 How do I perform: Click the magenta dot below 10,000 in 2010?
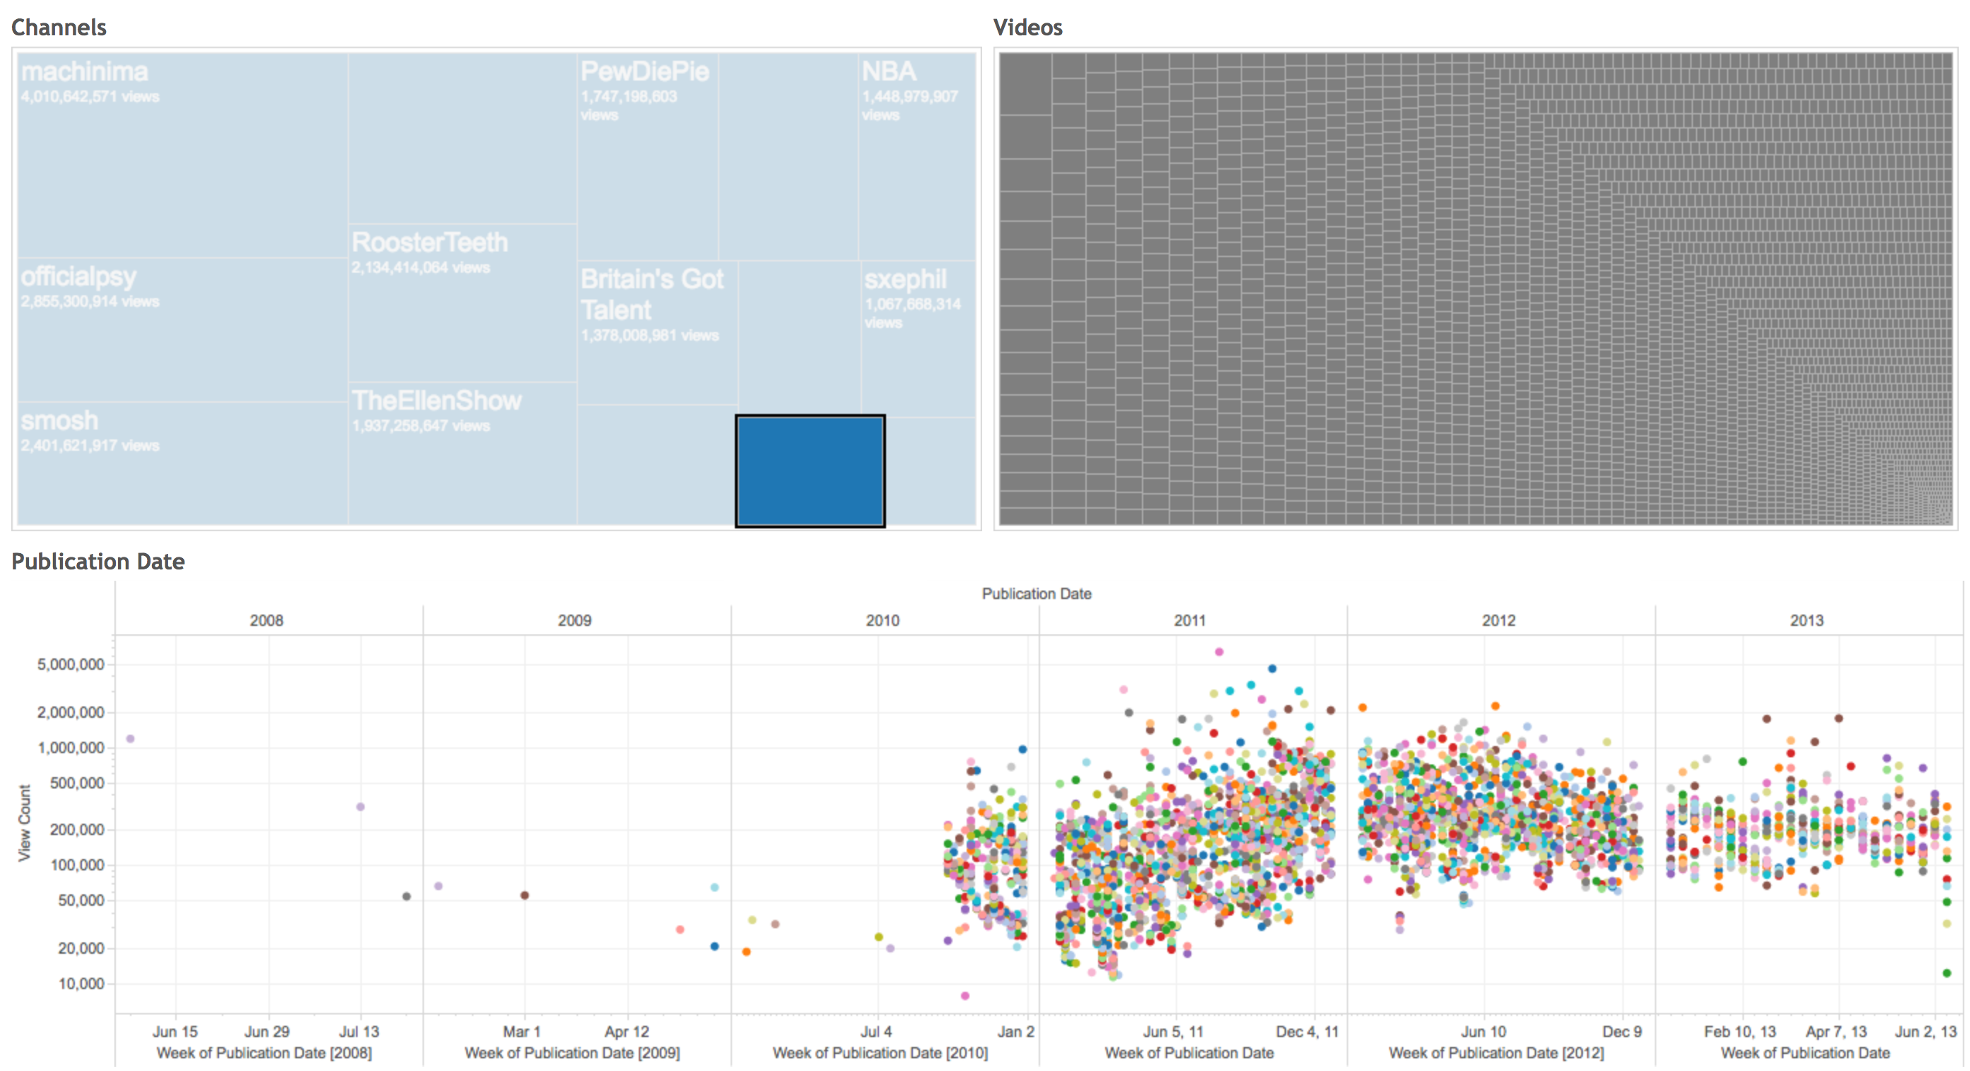965,995
